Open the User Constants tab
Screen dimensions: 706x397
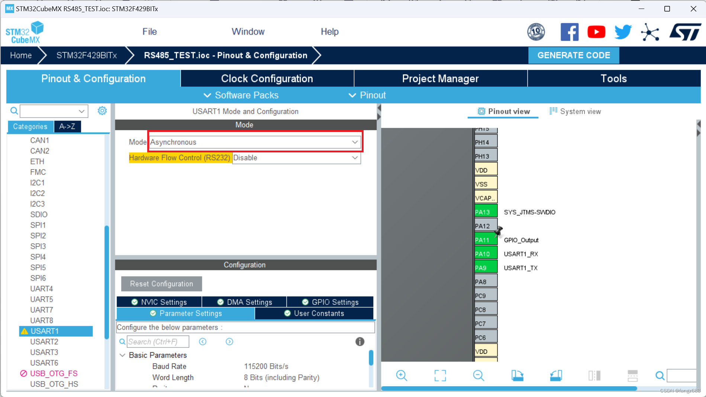(314, 313)
